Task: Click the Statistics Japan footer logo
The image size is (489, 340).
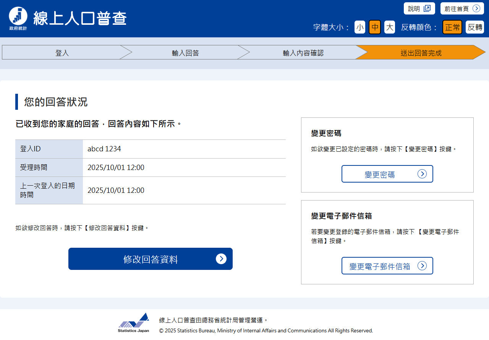Action: (x=134, y=323)
